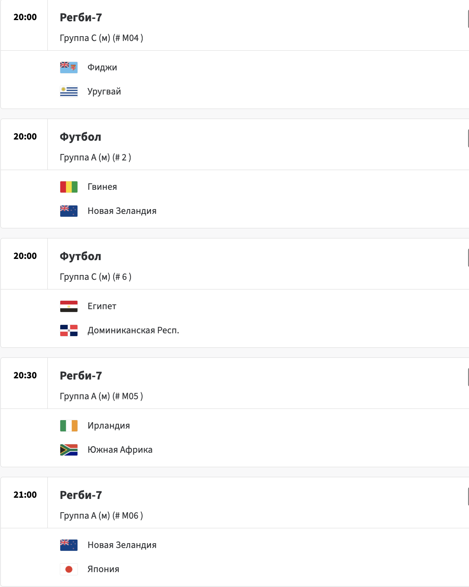Screen dimensions: 469x587
Task: Select team Южная Африка
Action: pyautogui.click(x=120, y=450)
